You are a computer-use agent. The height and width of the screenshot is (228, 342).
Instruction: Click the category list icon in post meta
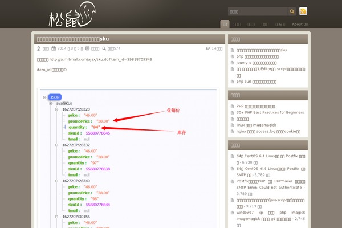pos(87,48)
